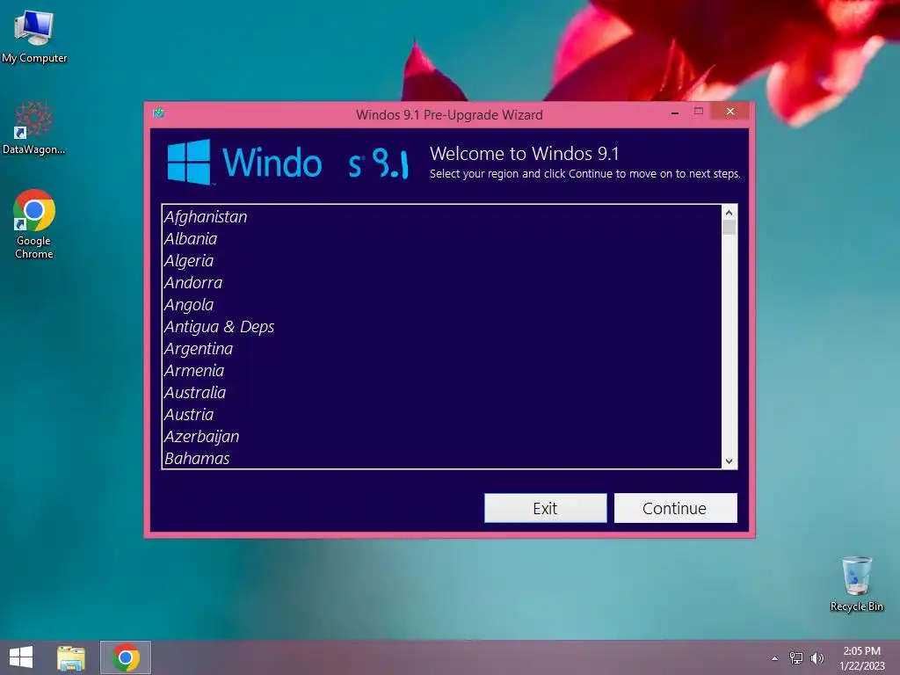Open File Explorer from the taskbar

71,657
